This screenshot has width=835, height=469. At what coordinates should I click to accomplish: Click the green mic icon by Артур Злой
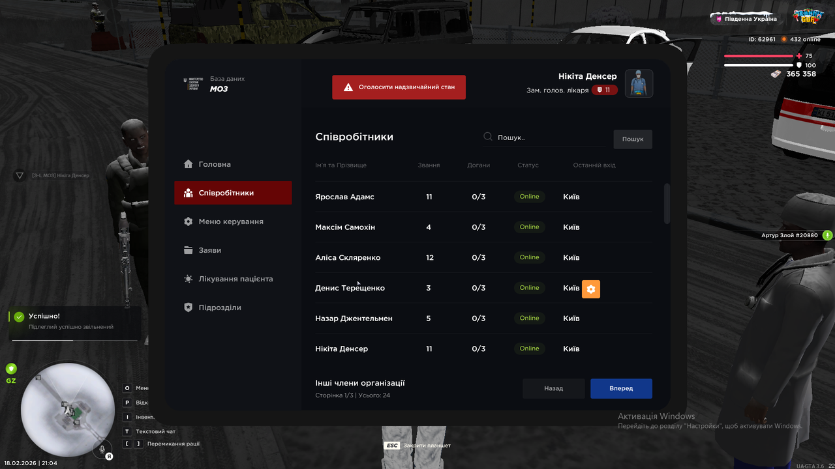tap(827, 235)
